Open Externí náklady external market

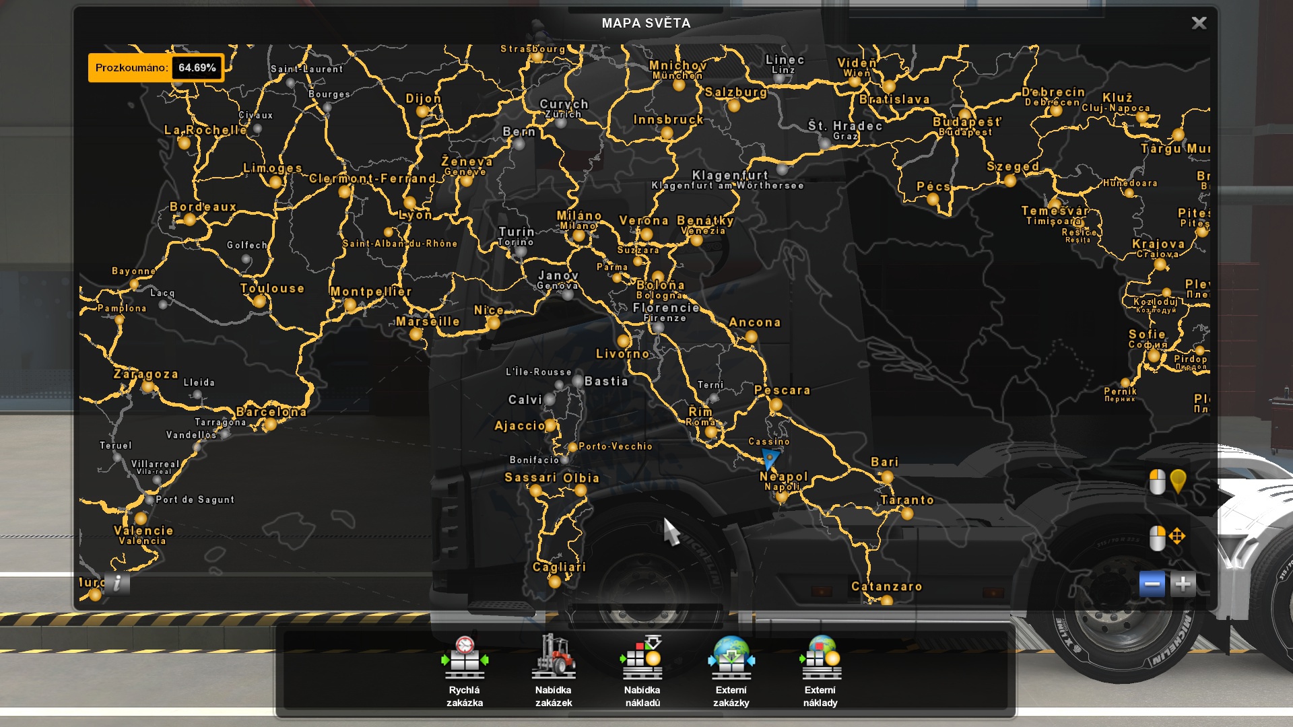[x=820, y=669]
